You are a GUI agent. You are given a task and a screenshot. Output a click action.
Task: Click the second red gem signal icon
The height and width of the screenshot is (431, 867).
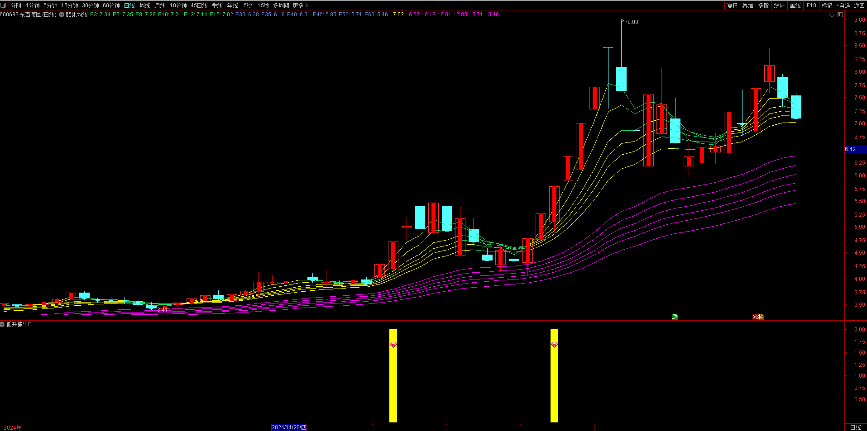[554, 345]
